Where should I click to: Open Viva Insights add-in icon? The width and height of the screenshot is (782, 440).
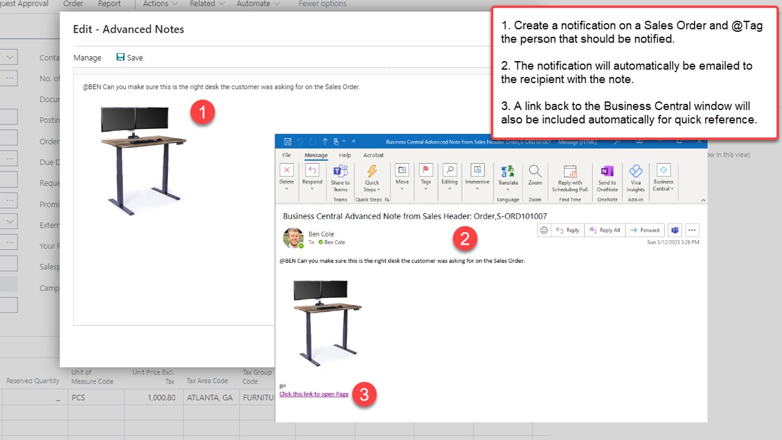(x=635, y=170)
